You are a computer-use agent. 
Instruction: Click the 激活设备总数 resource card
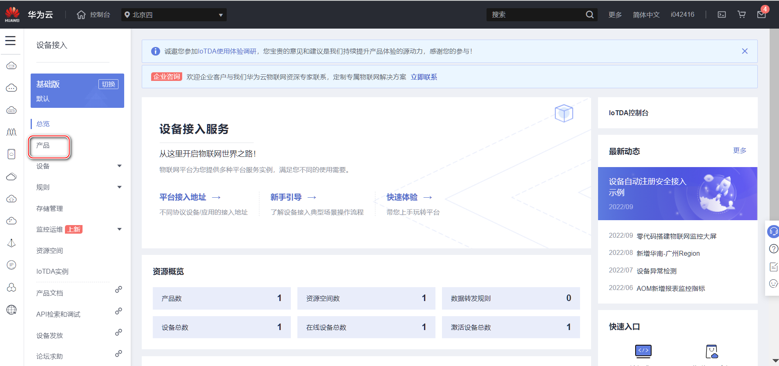tap(511, 327)
